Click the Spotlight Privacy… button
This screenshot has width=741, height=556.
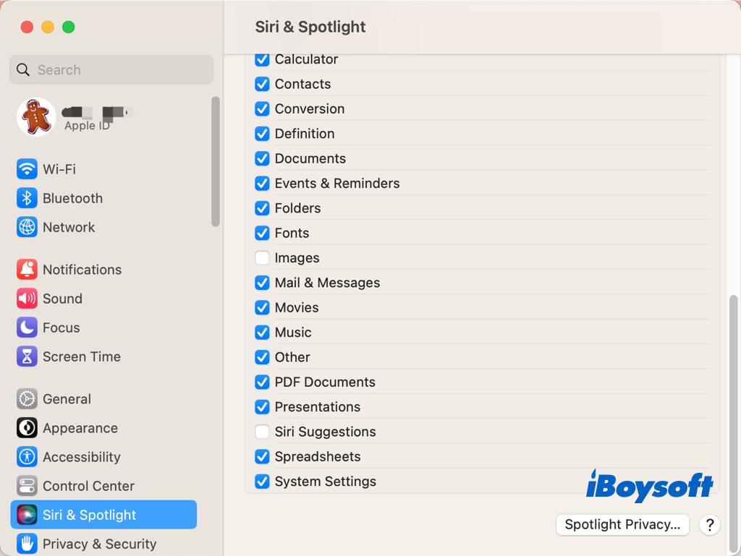tap(622, 525)
